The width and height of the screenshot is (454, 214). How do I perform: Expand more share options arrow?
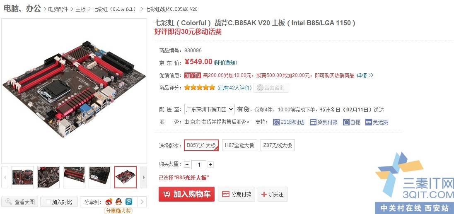(x=142, y=202)
